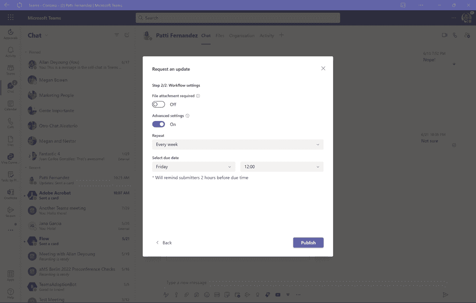Click the Publish button
The image size is (476, 303).
[x=308, y=242]
